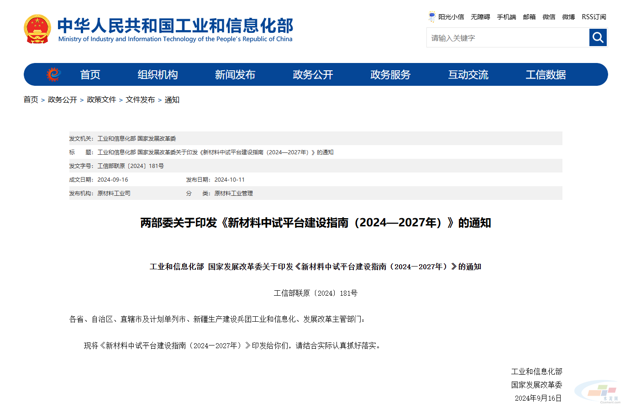Click the signature line 工业和信息化部
This screenshot has width=625, height=408.
[x=537, y=371]
